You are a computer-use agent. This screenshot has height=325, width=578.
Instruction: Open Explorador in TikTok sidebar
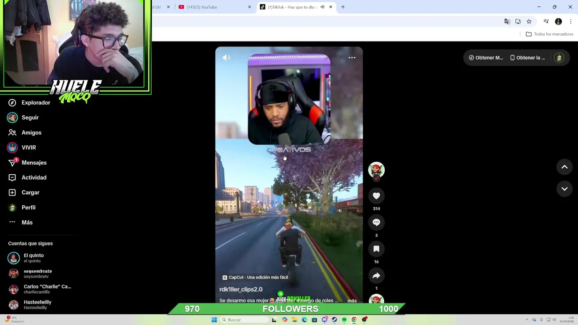29,102
